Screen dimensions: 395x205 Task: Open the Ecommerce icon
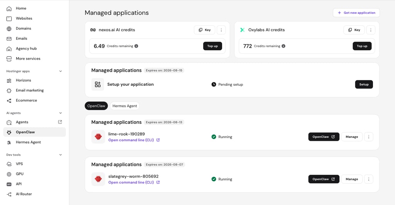9,100
